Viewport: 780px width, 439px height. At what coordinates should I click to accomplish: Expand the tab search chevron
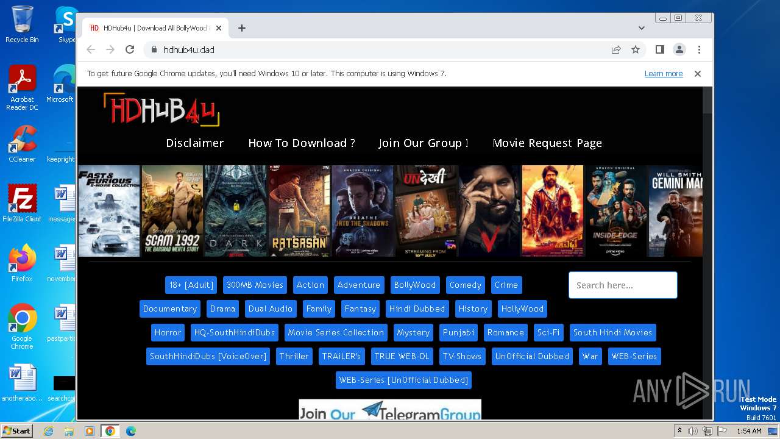(x=642, y=28)
